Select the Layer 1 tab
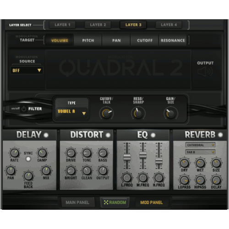This screenshot has height=229, width=229. point(62,25)
